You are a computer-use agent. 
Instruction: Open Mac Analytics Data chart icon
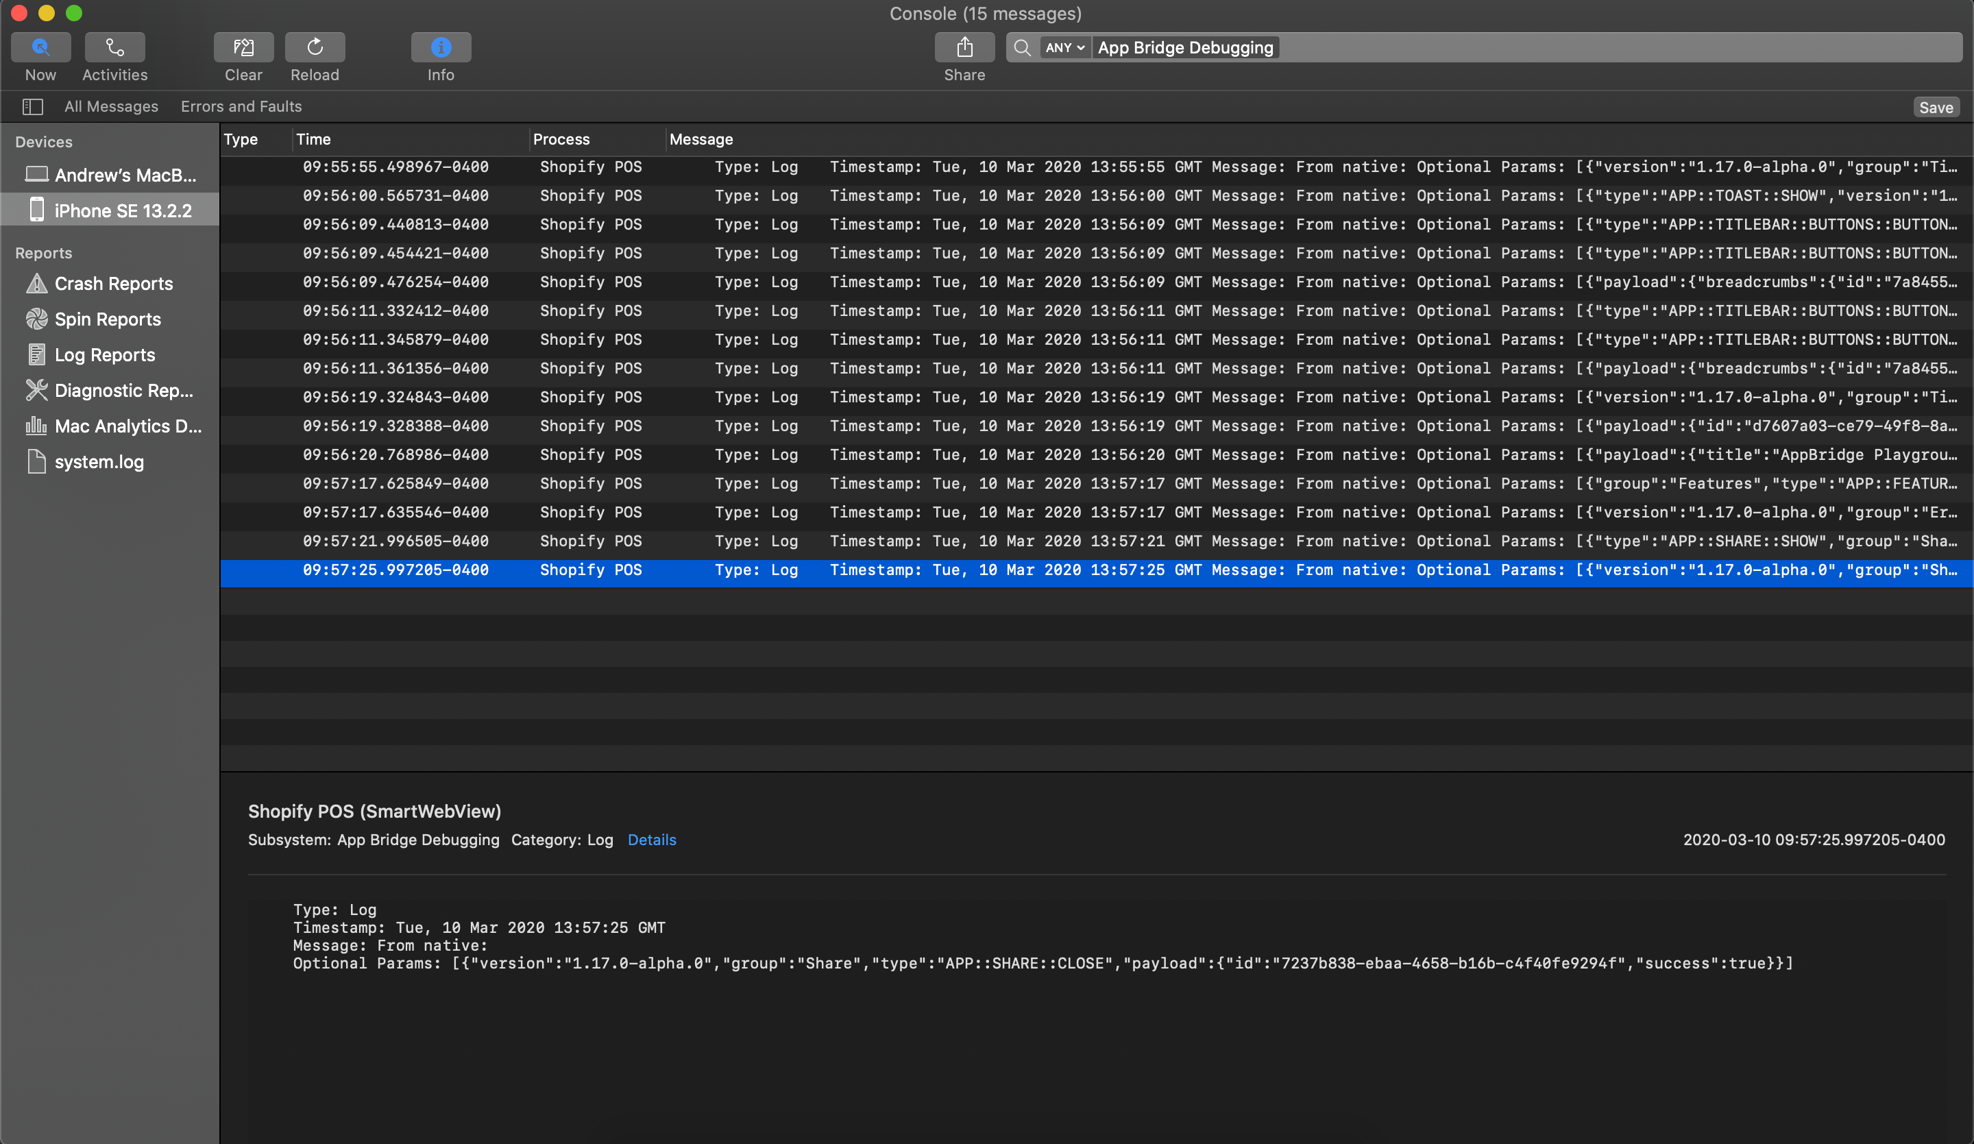point(36,426)
